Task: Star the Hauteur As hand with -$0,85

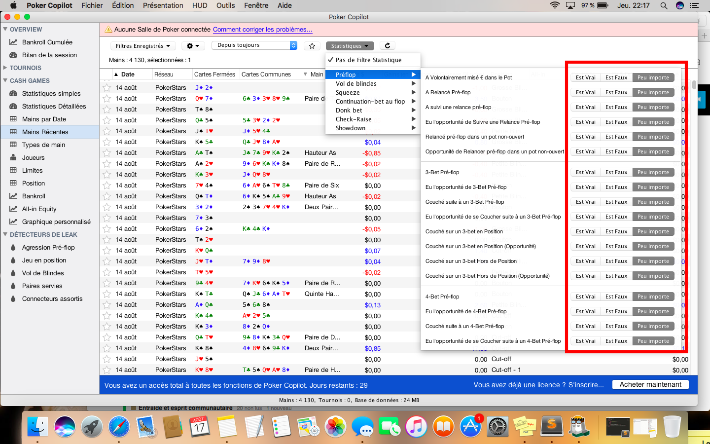Action: click(106, 153)
